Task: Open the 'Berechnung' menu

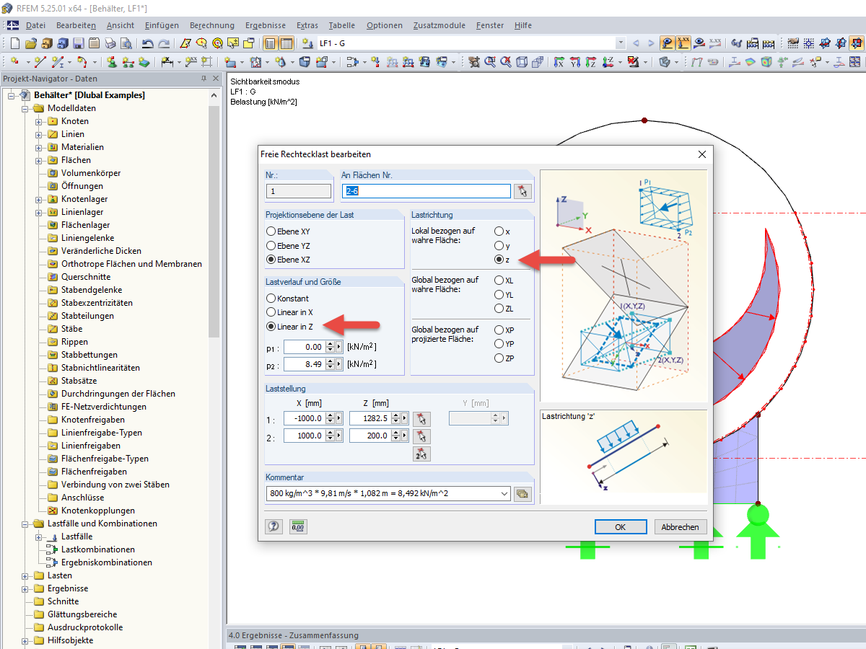Action: point(211,25)
